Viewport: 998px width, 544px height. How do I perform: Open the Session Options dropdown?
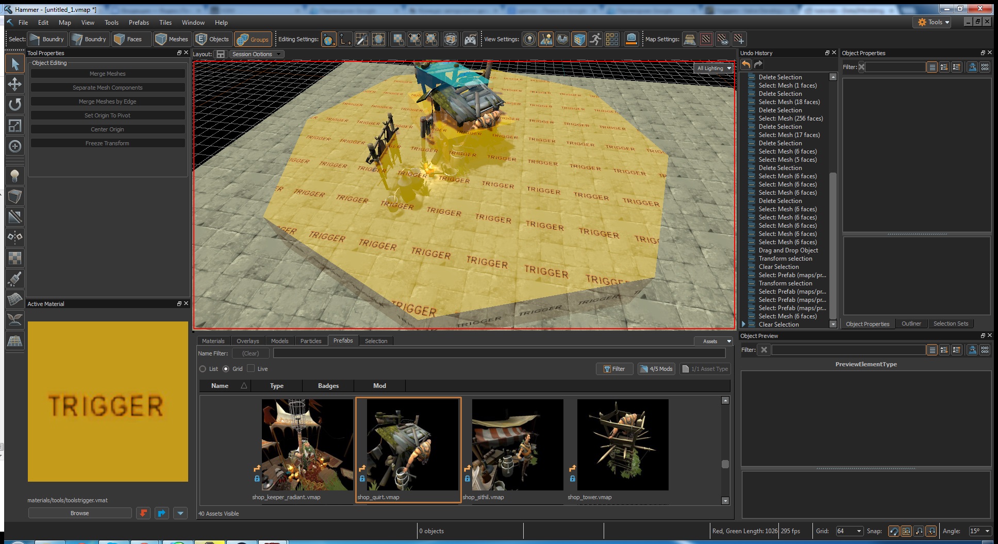coord(256,54)
